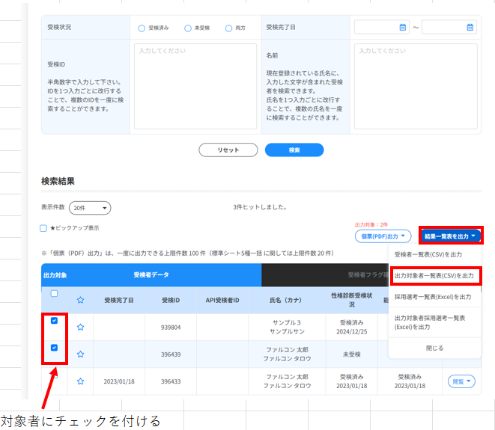Click the リセット button
The image size is (495, 430).
pos(228,150)
